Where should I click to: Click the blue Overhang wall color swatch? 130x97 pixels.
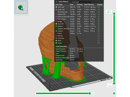56,12
